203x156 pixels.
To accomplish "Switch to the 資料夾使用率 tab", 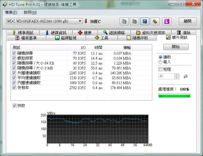I will 151,33.
